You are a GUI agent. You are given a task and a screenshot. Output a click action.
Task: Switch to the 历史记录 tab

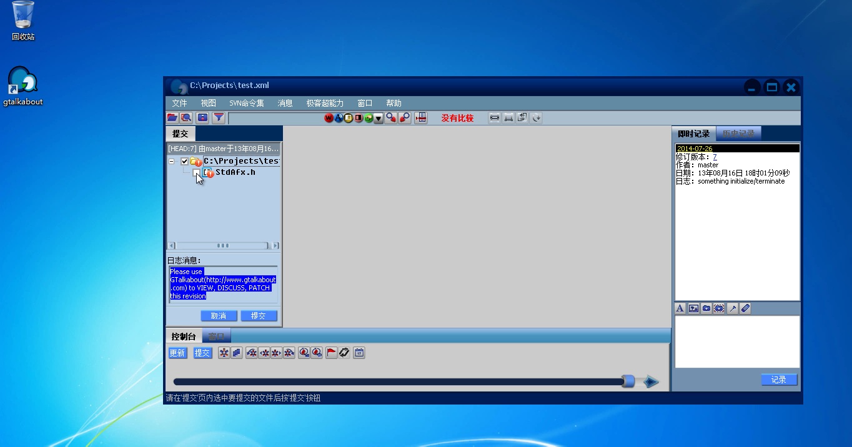click(738, 134)
